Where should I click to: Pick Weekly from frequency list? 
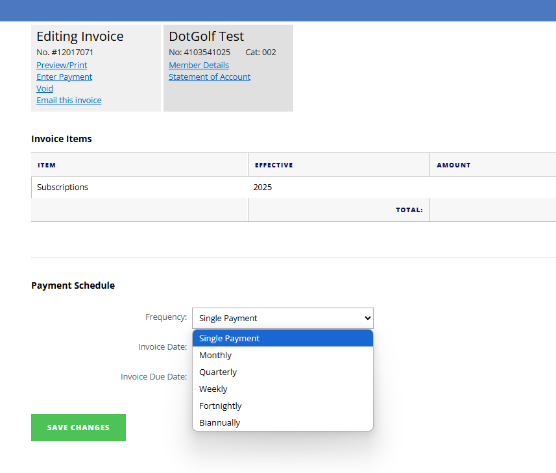pos(283,389)
